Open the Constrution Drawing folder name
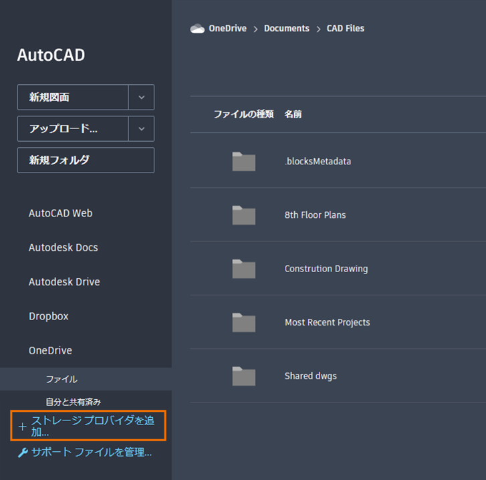The width and height of the screenshot is (486, 480). pyautogui.click(x=326, y=269)
